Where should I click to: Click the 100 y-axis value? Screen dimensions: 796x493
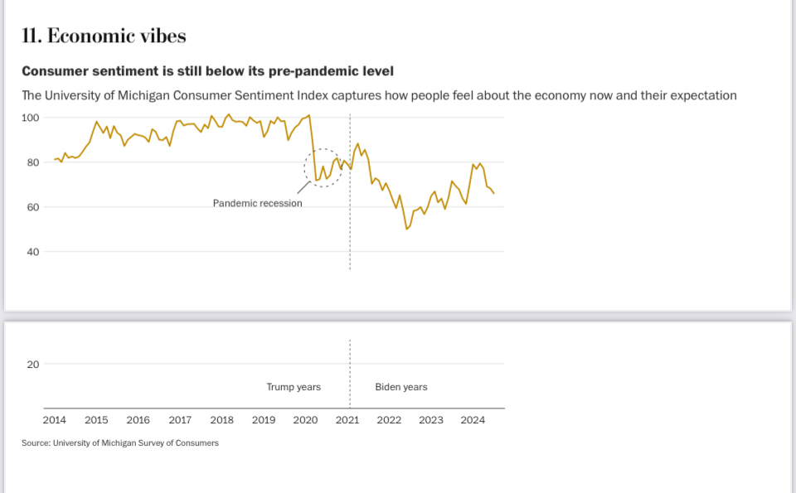point(31,118)
